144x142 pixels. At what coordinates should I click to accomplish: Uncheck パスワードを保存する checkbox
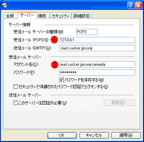point(61,80)
